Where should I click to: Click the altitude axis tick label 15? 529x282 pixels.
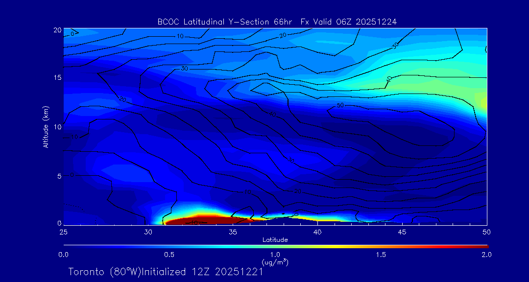57,77
